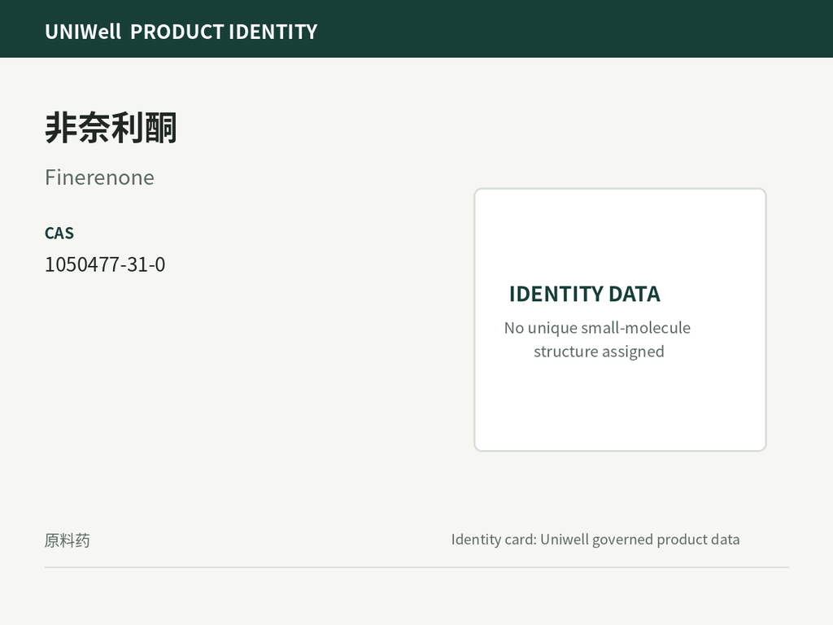Click the IDENTITY DATA heading
The image size is (833, 625).
coord(585,294)
